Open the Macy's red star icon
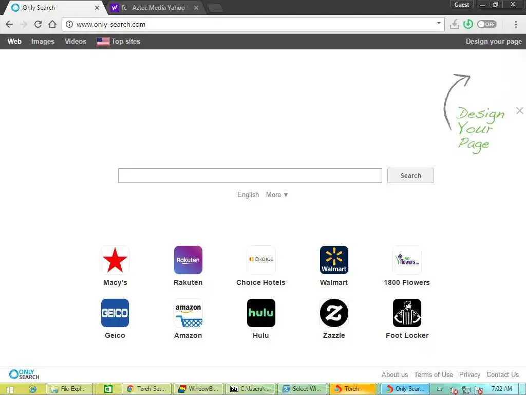Screen dimensions: 526x395 click(115, 260)
